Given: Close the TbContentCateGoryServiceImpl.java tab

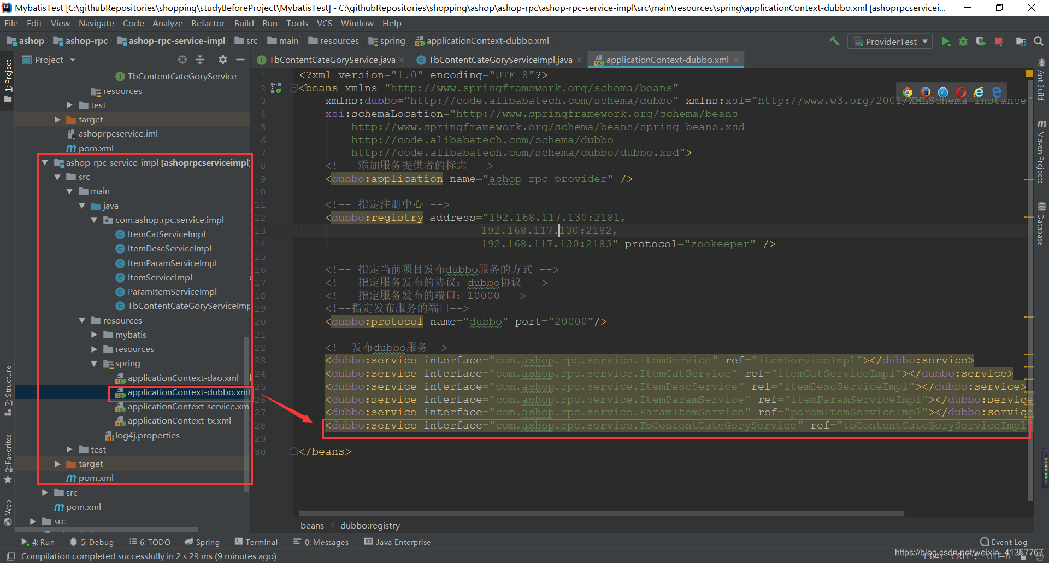Looking at the screenshot, I should click(580, 60).
